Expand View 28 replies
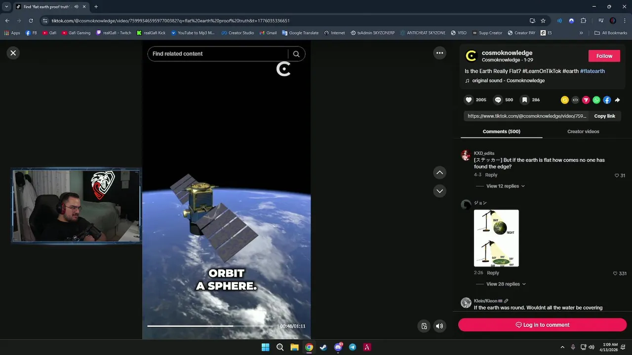The height and width of the screenshot is (355, 632). [x=506, y=284]
